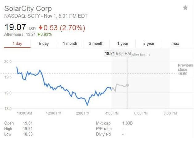Click the 19.07 USD current price

click(15, 28)
